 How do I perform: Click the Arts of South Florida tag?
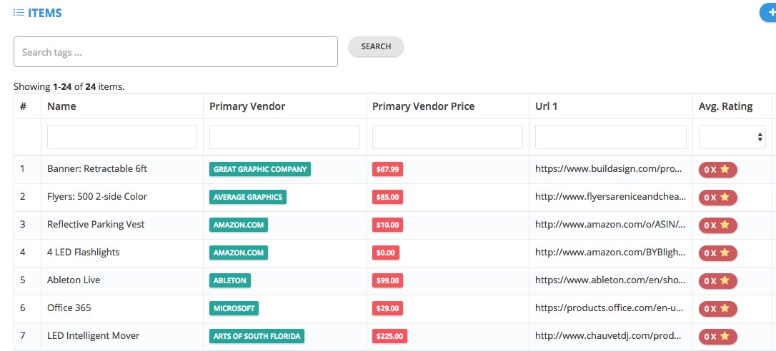[257, 336]
